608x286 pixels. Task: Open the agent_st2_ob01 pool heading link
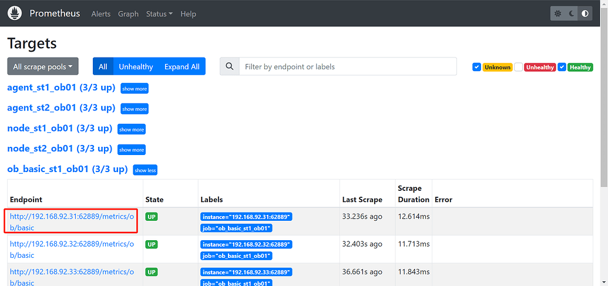61,107
